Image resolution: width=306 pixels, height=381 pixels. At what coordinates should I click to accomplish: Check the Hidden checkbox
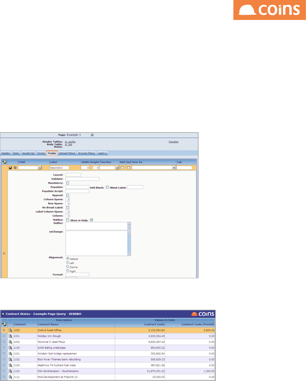tap(68, 220)
